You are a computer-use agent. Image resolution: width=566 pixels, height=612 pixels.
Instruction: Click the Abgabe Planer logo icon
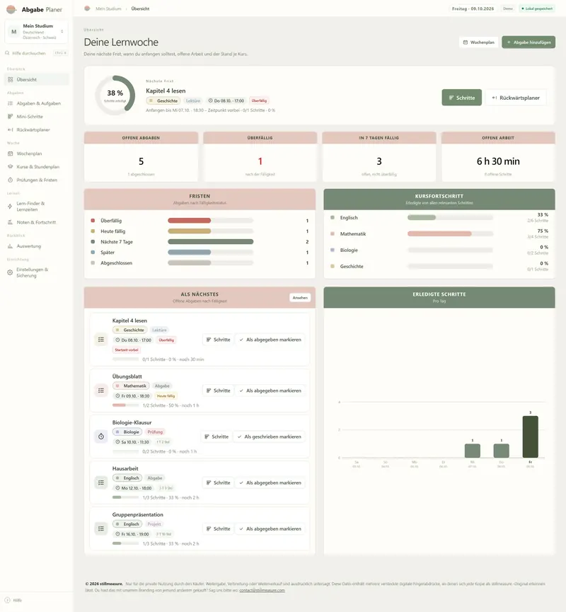(11, 9)
